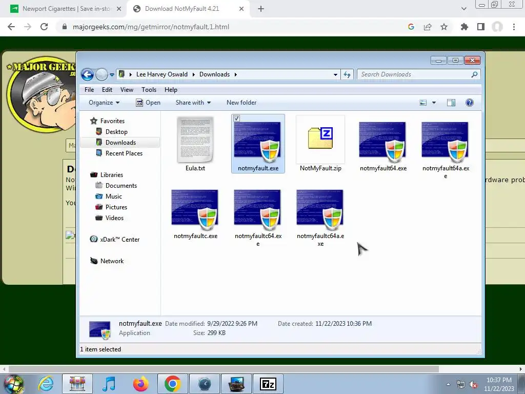Select Recent Places in navigation pane
The width and height of the screenshot is (525, 394).
coord(119,153)
